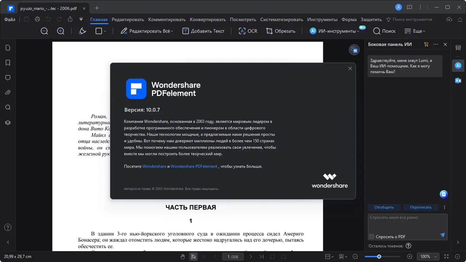Open the attachments panel
Viewport: 466px width, 262px height.
click(7, 92)
